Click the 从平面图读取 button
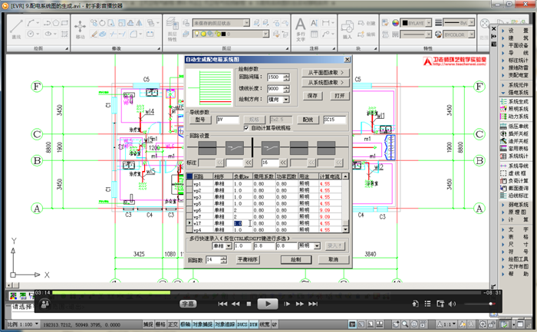 tap(325, 73)
